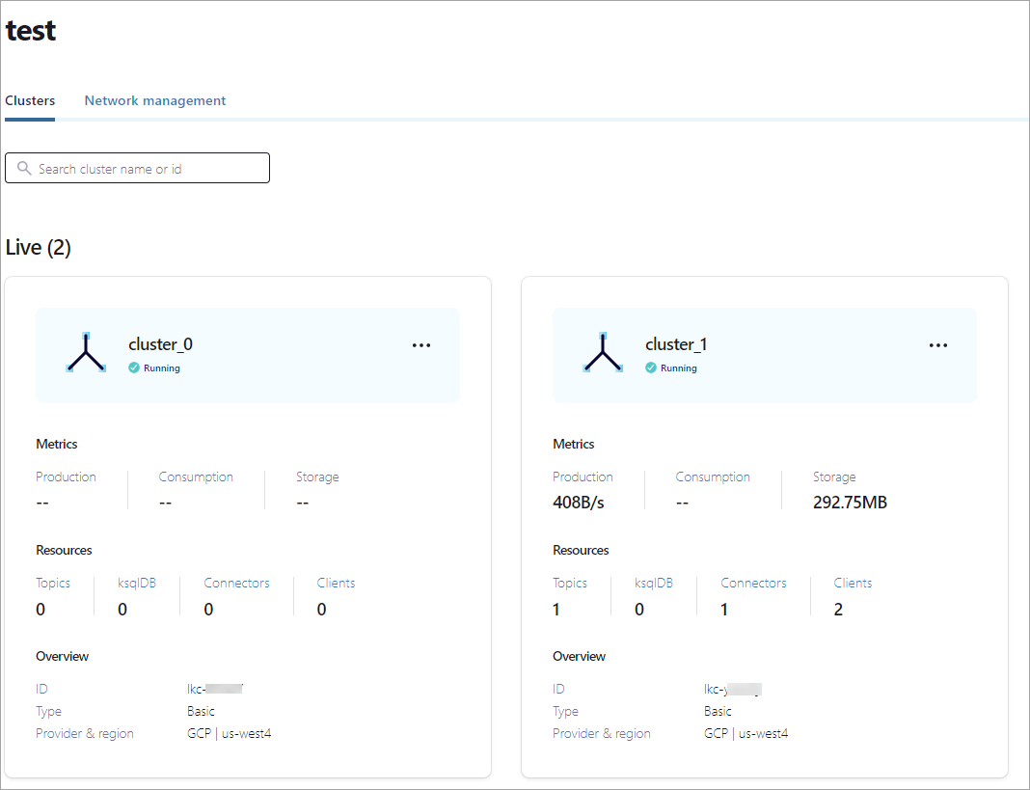
Task: Click cluster_1 Running status check icon
Action: tap(651, 368)
